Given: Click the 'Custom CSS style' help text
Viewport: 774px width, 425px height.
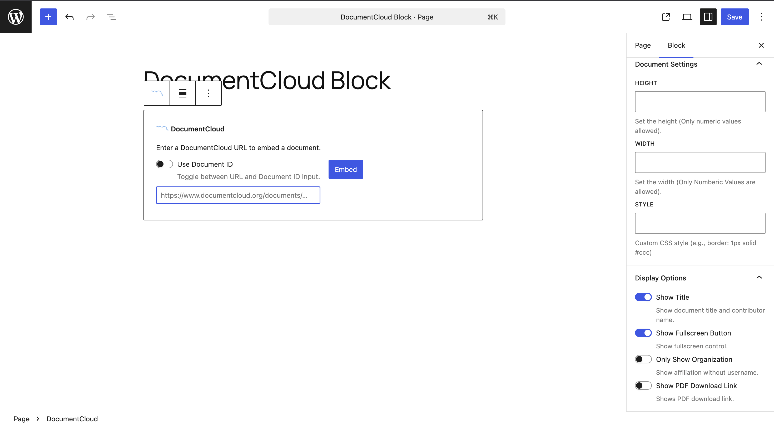Looking at the screenshot, I should [x=696, y=247].
